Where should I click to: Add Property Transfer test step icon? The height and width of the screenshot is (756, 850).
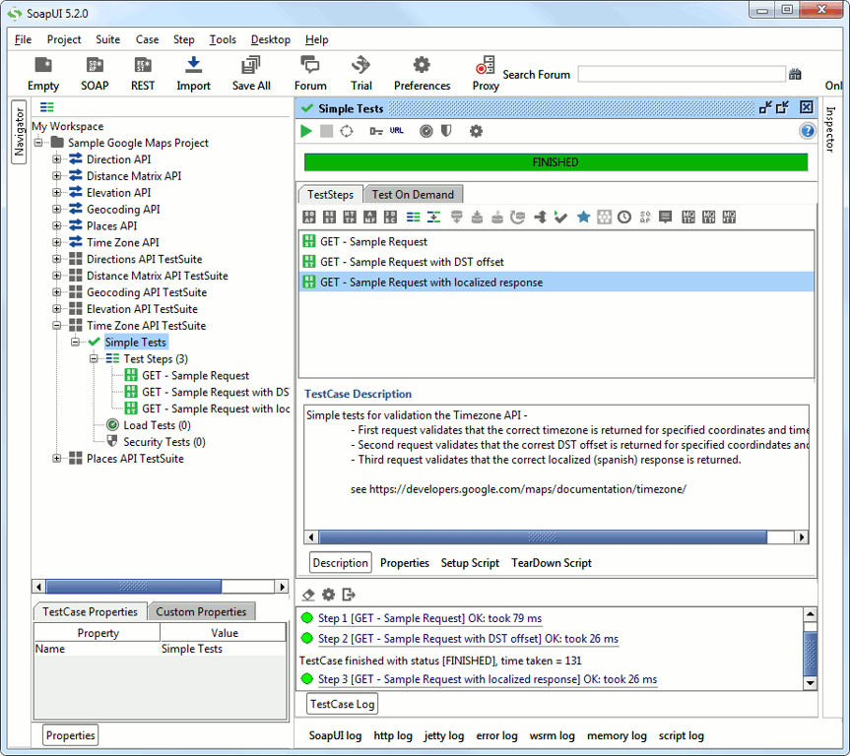tap(433, 218)
